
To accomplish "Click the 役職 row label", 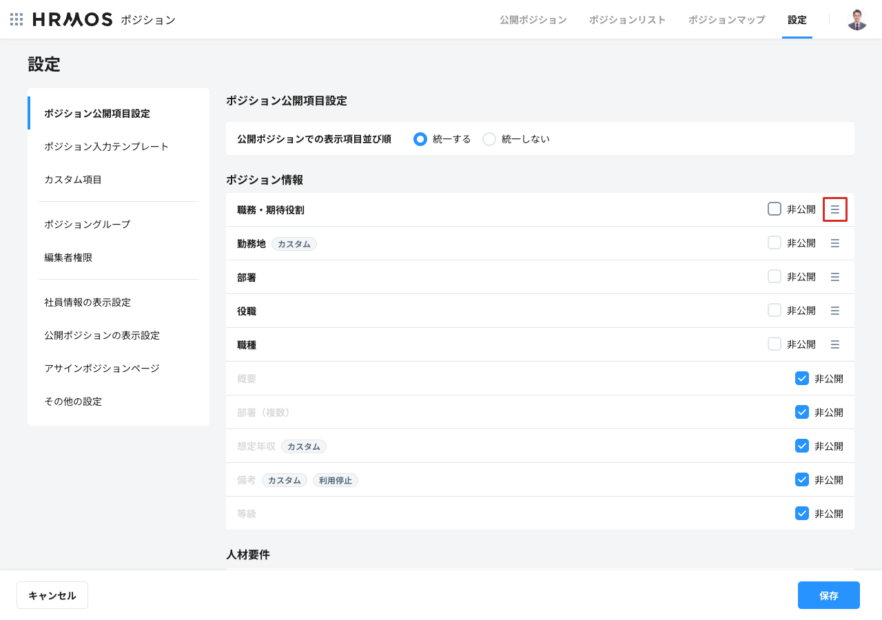I will [x=247, y=311].
